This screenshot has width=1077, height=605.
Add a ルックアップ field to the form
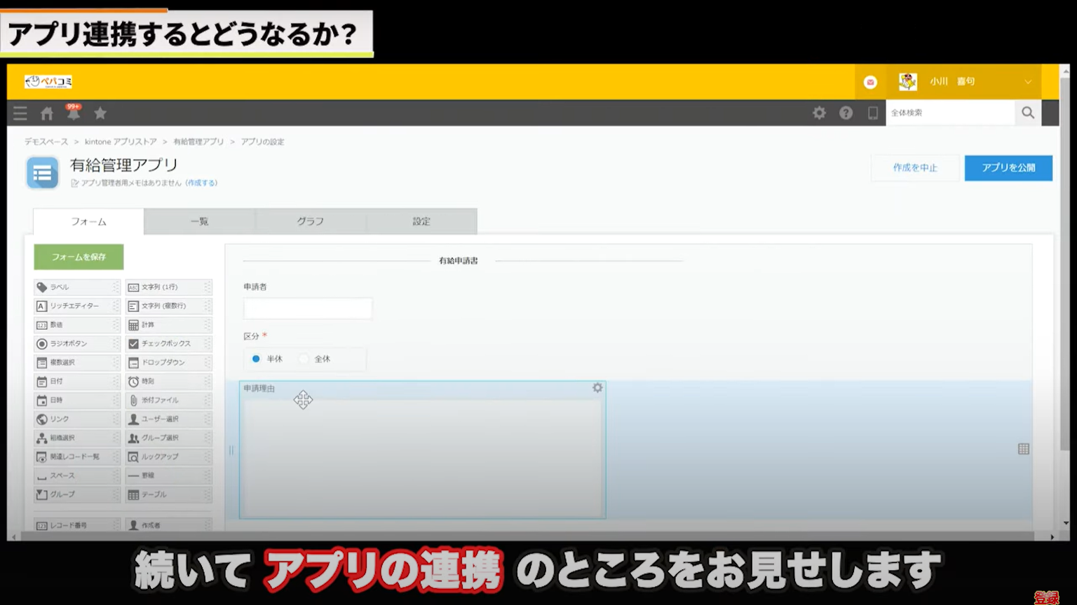[x=163, y=457]
